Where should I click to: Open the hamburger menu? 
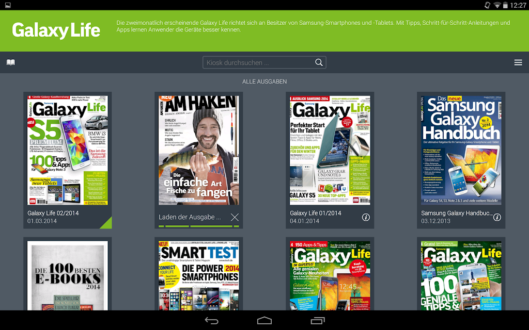click(x=518, y=62)
